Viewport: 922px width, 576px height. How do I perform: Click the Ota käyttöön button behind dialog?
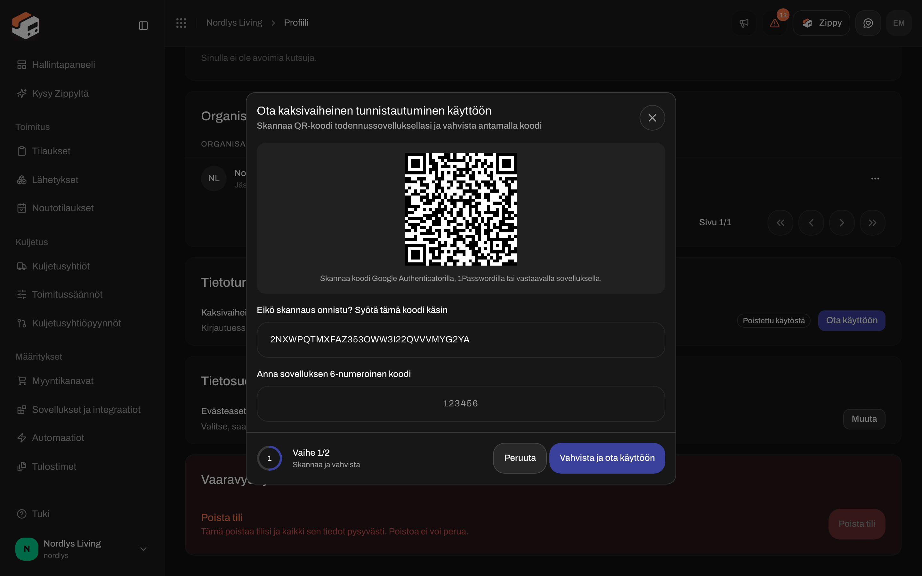[x=852, y=320]
